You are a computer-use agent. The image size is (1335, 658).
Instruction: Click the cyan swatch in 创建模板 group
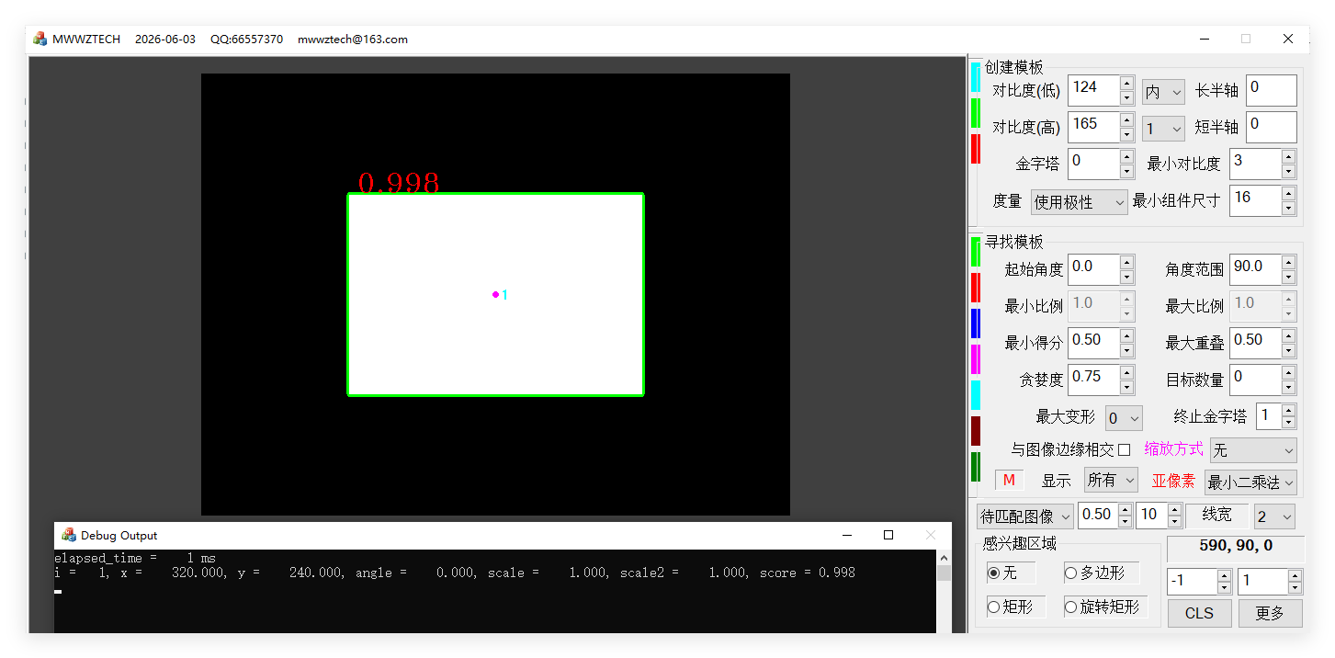pyautogui.click(x=976, y=76)
